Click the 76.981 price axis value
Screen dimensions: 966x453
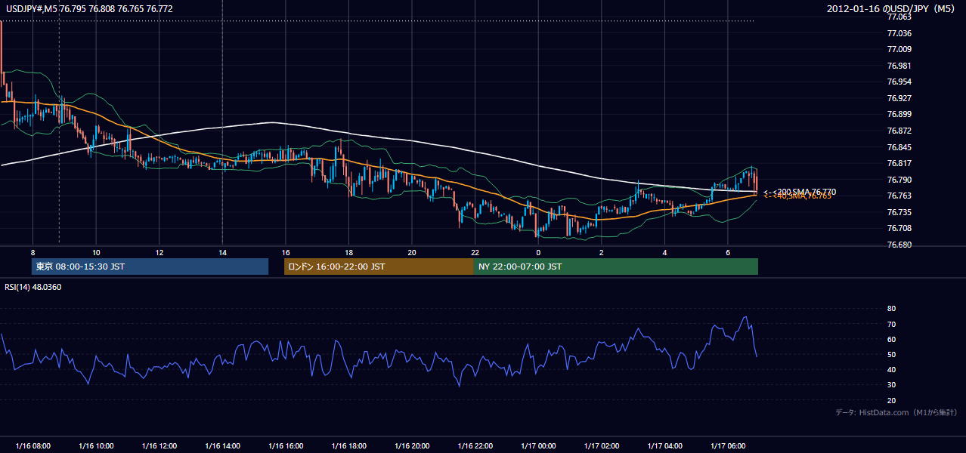[x=899, y=66]
